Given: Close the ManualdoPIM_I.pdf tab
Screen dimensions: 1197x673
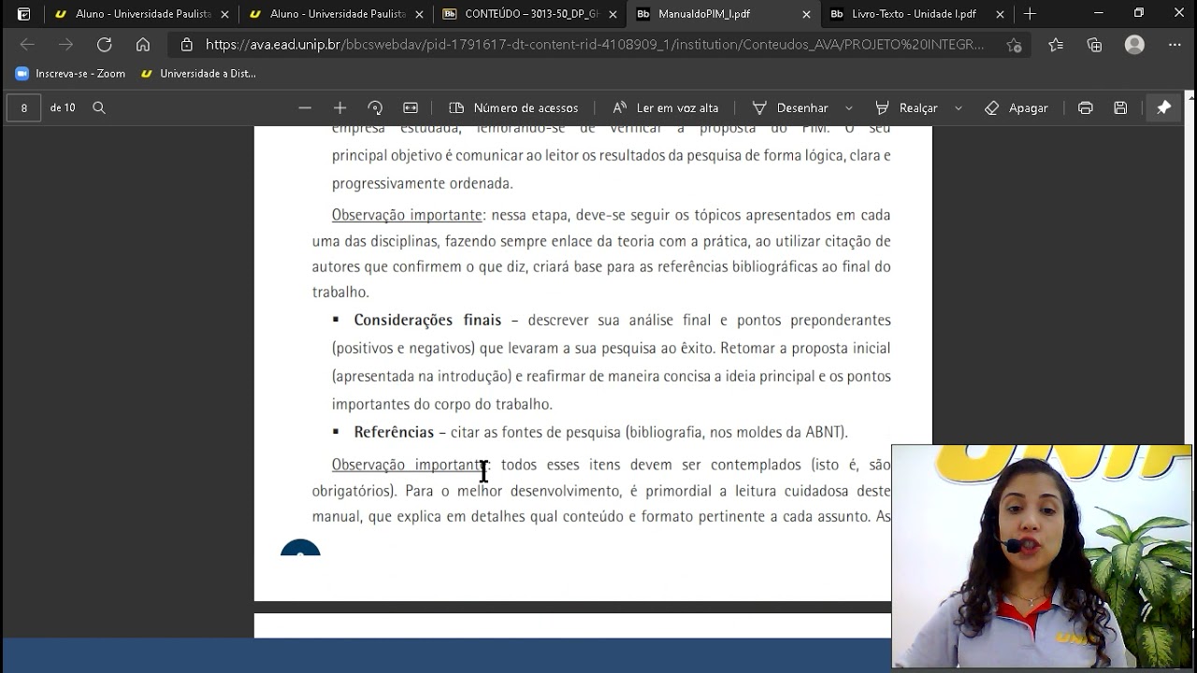Looking at the screenshot, I should 806,14.
